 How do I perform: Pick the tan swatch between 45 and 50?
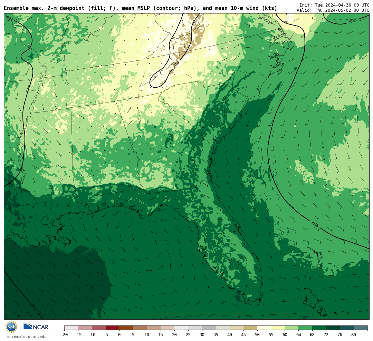click(x=250, y=328)
